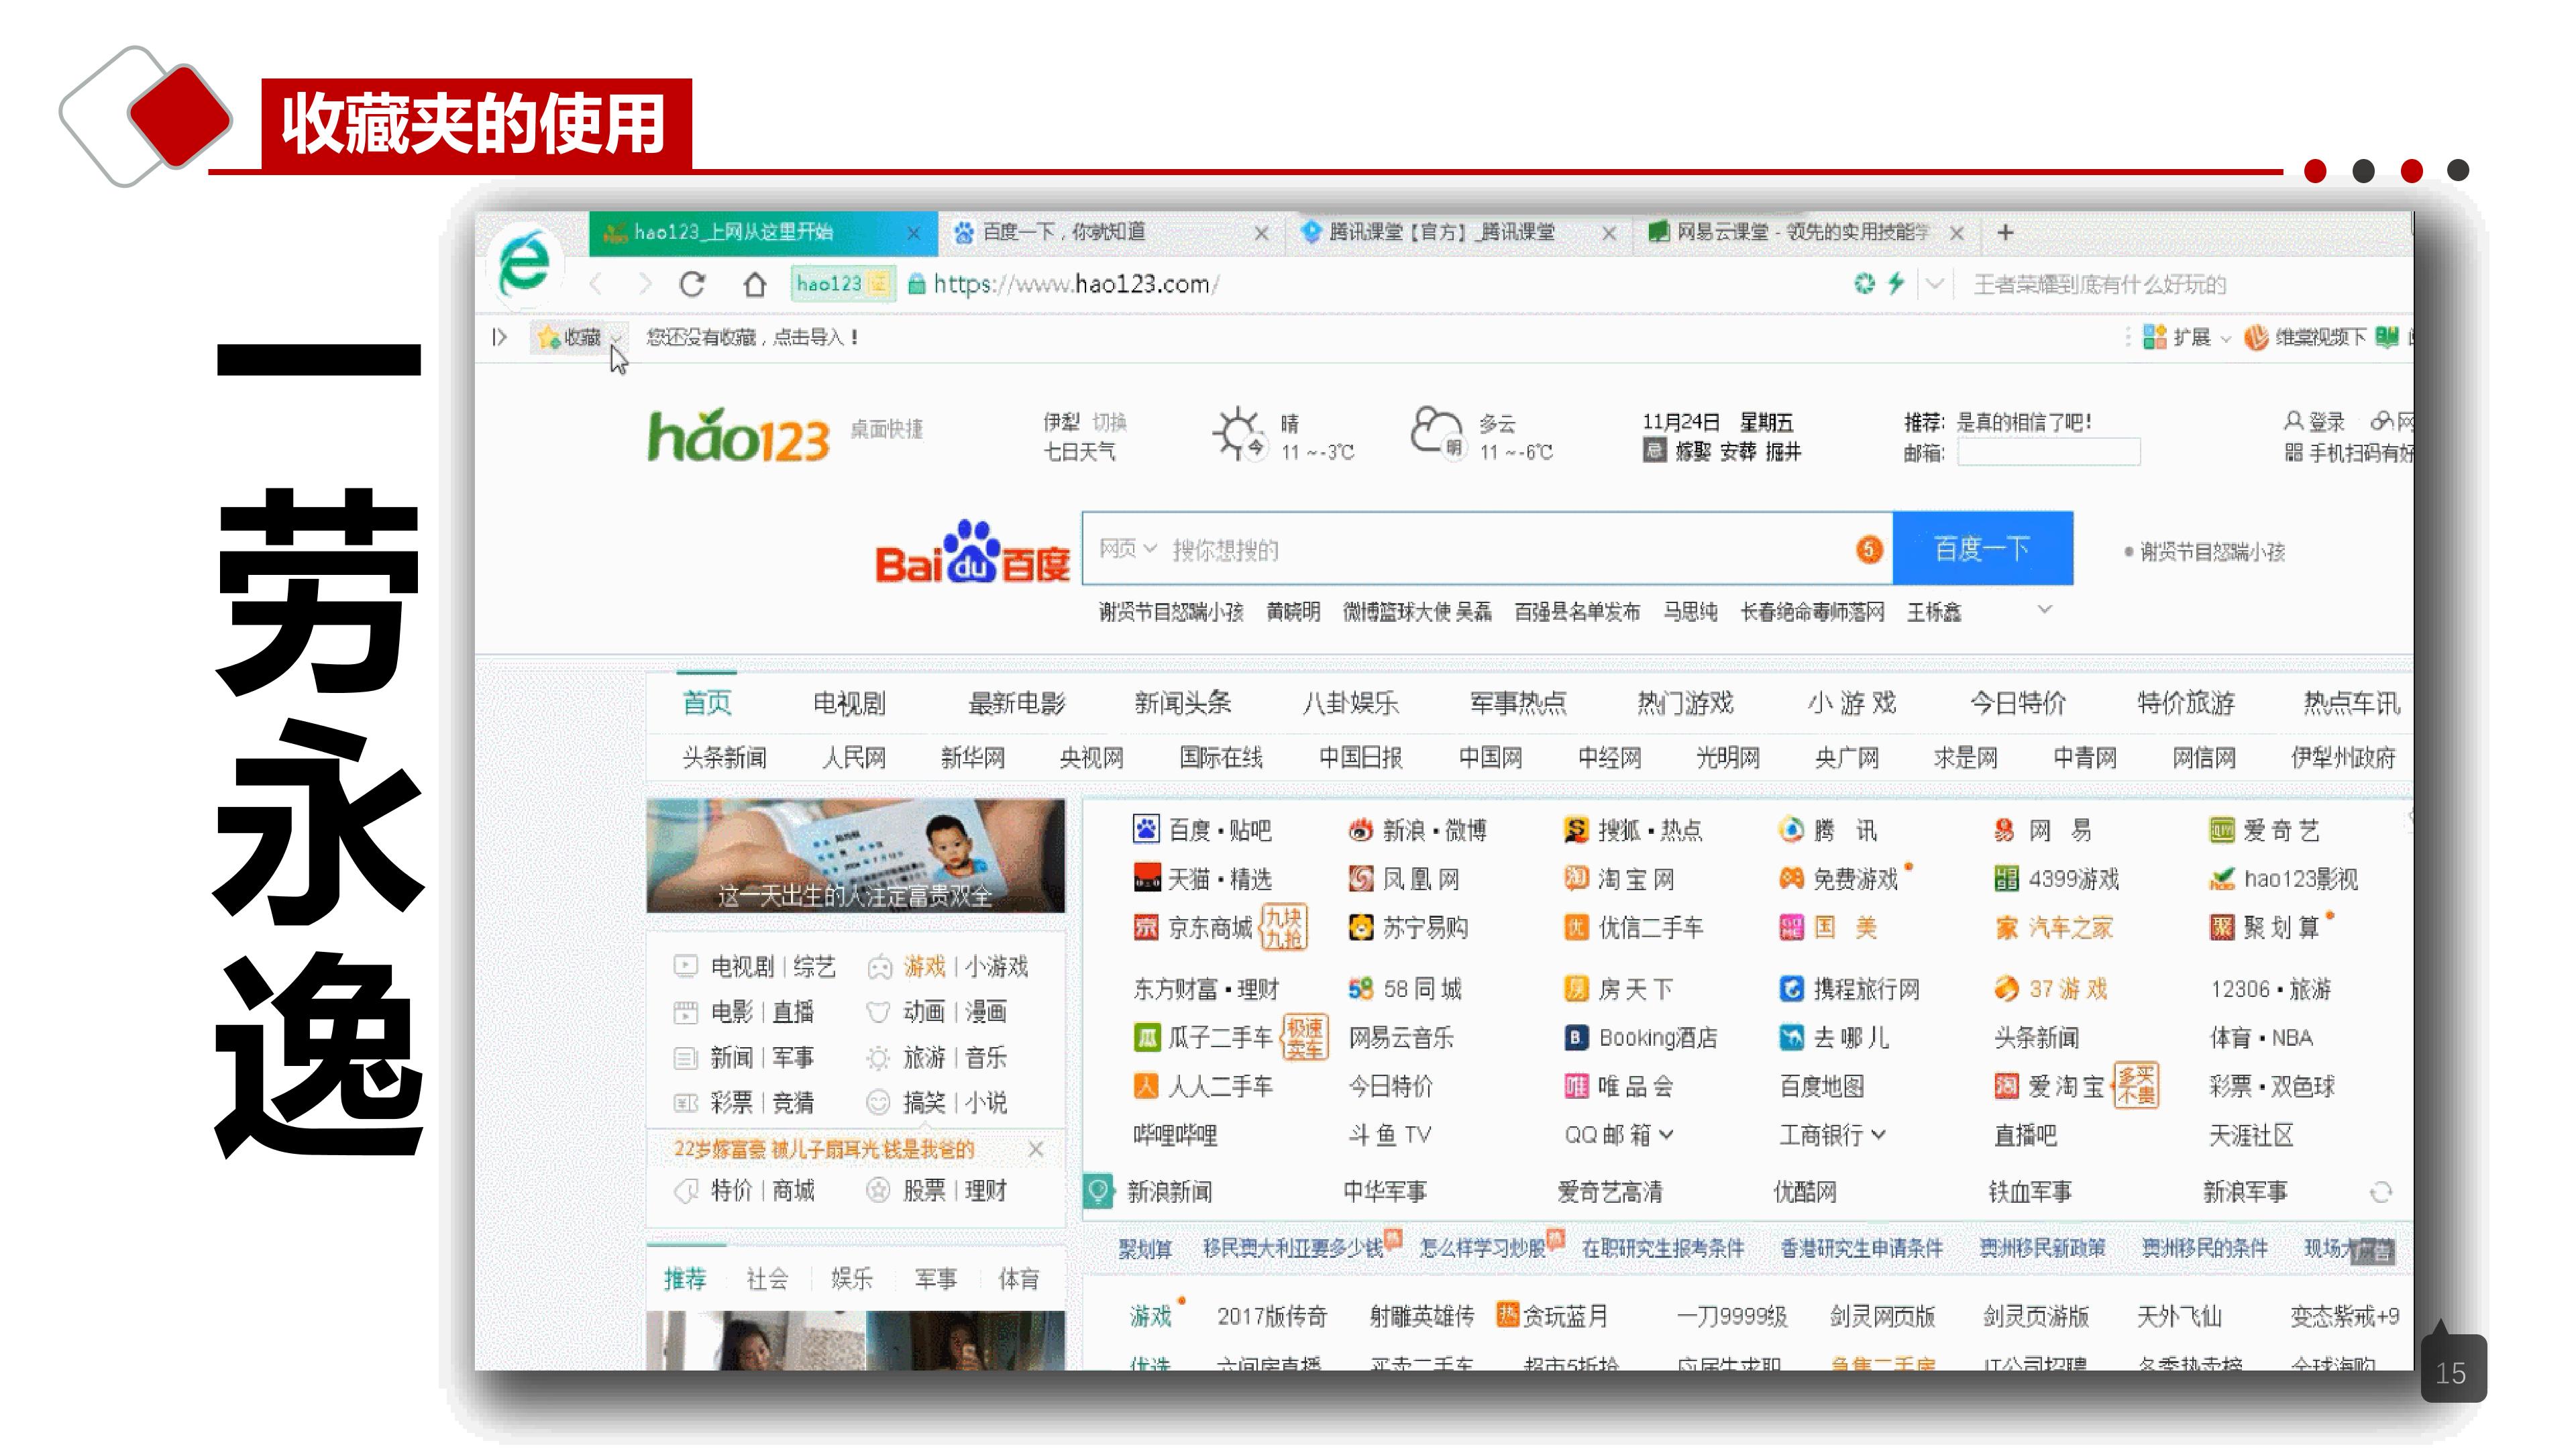Open the favorites 收藏 dropdown arrow
The image size is (2576, 1449).
(x=617, y=338)
